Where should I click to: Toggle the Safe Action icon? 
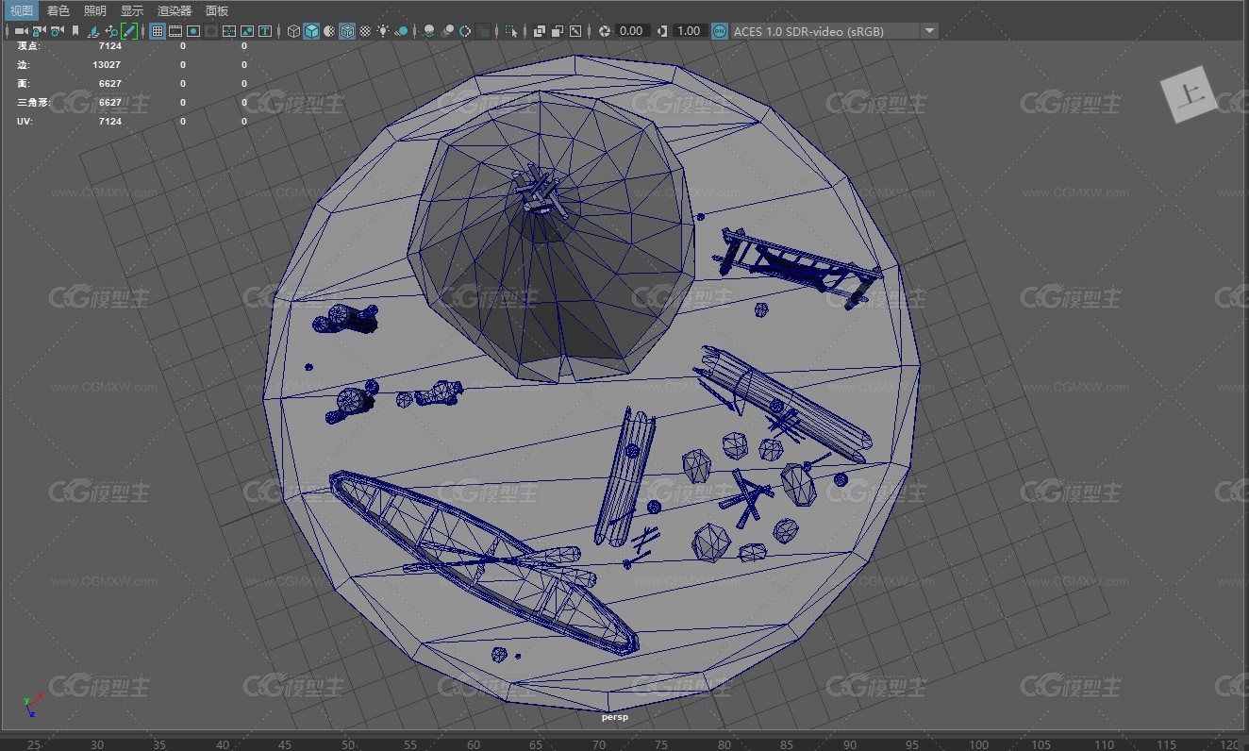coord(247,31)
